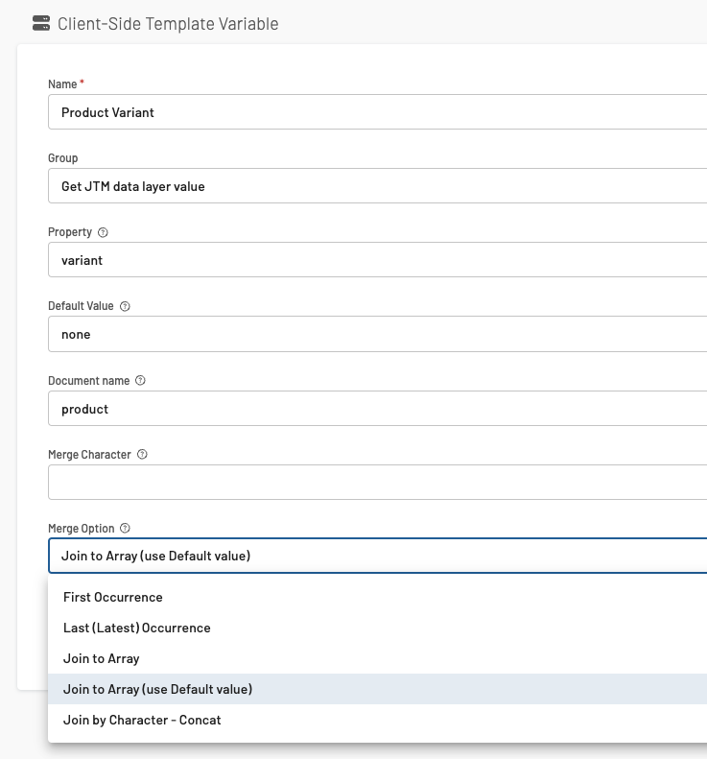Open the Merge Option help icon

[125, 528]
